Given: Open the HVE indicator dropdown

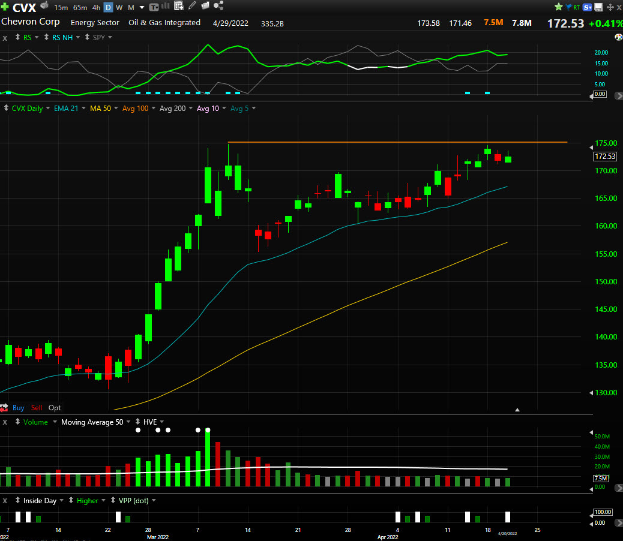Looking at the screenshot, I should [x=161, y=422].
